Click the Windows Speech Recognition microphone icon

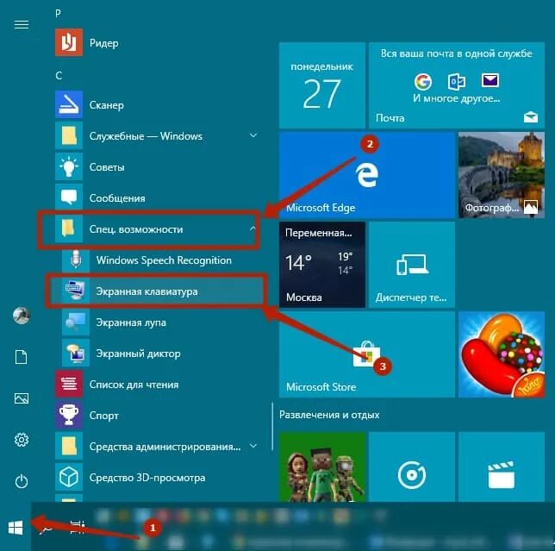pyautogui.click(x=75, y=260)
